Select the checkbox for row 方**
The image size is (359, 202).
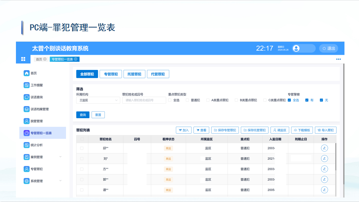click(x=82, y=169)
